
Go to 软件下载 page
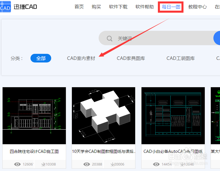coord(118,7)
